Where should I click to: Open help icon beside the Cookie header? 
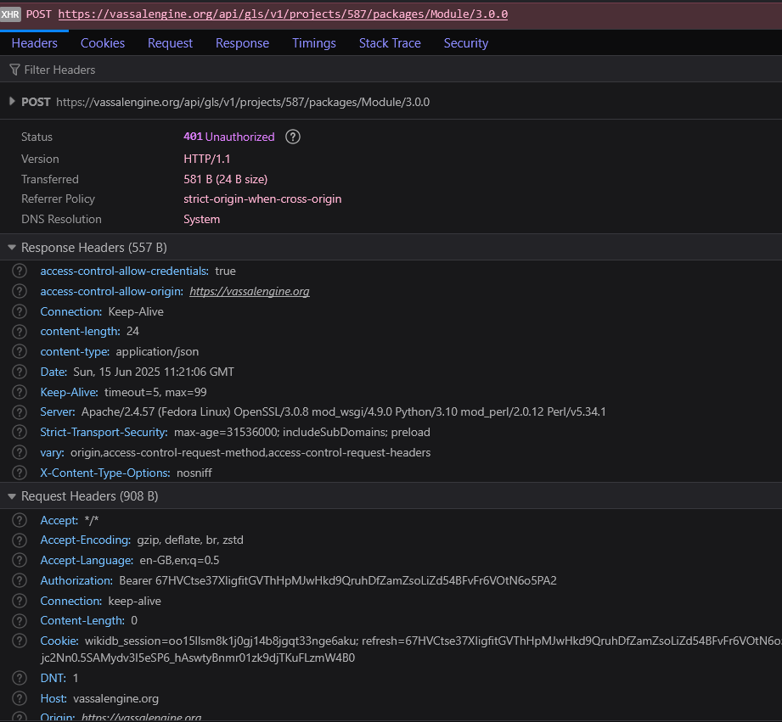tap(20, 641)
